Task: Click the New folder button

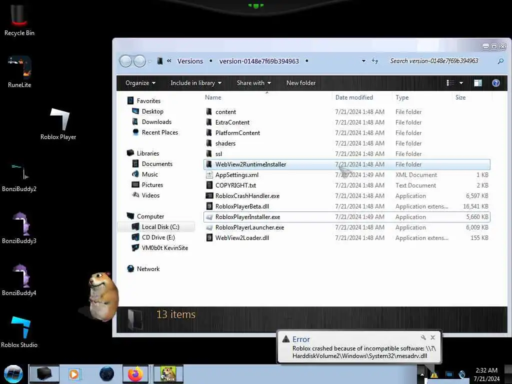Action: point(300,83)
